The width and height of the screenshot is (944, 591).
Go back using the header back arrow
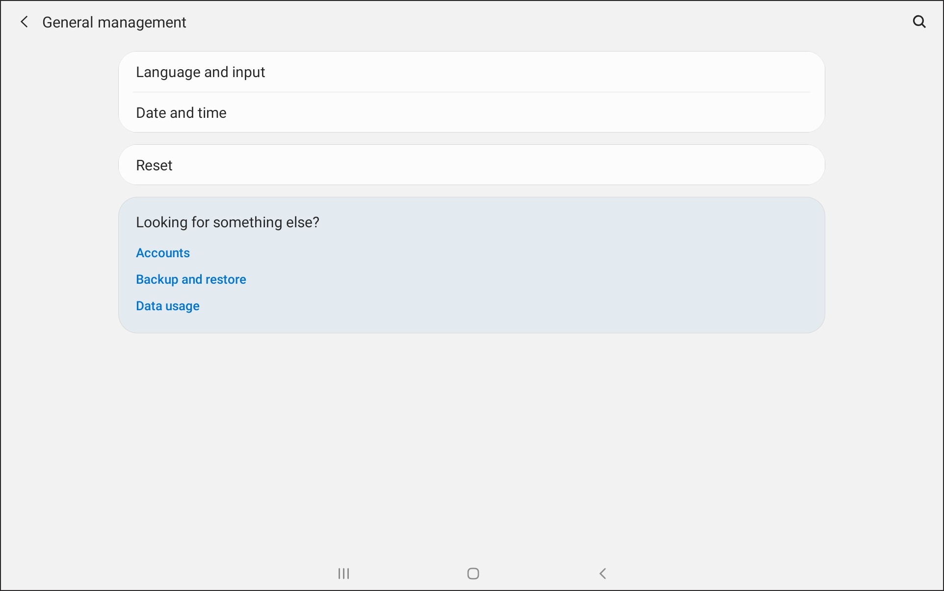click(24, 22)
